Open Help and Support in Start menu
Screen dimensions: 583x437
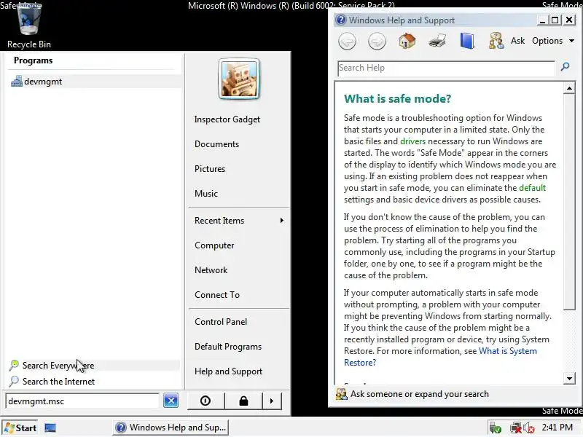228,371
